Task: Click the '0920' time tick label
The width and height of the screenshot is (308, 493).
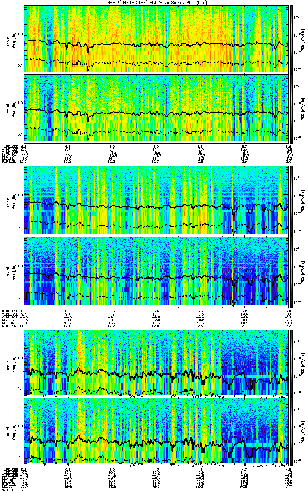Action: (200, 487)
